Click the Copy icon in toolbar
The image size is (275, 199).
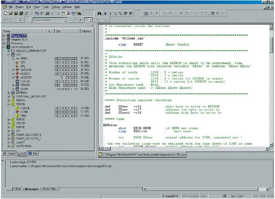37,13
